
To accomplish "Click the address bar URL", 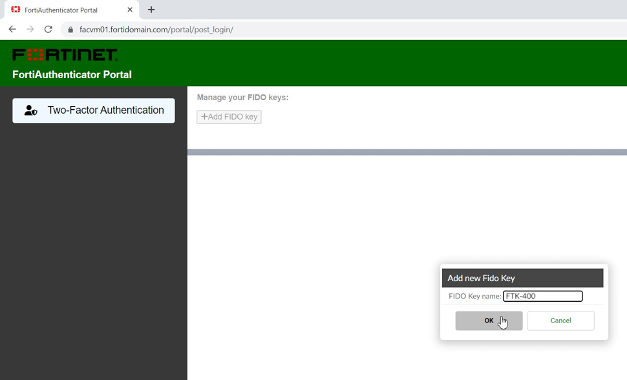I will pos(156,30).
